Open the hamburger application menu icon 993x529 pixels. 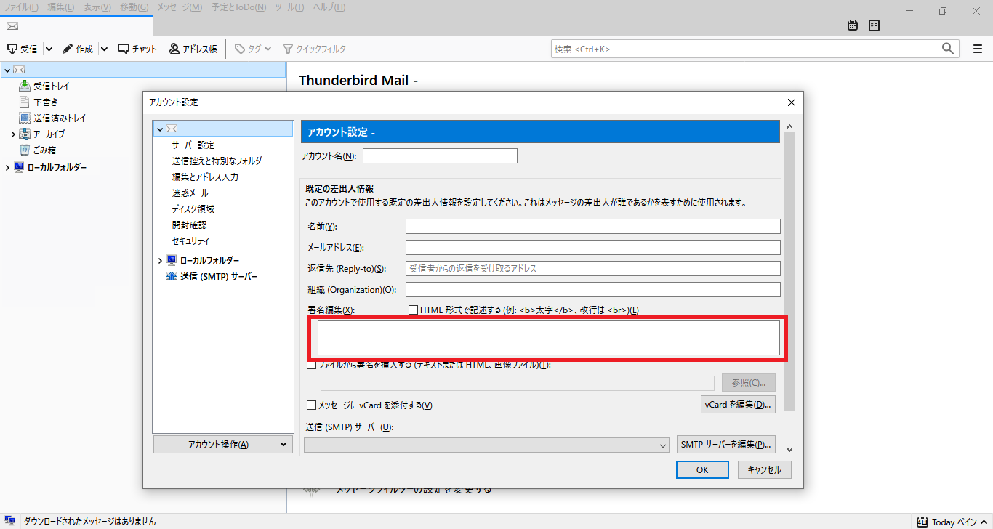[978, 49]
